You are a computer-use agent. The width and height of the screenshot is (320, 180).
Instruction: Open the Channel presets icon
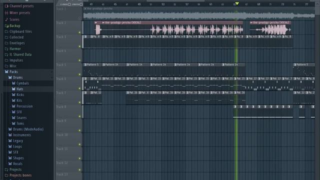coord(6,6)
